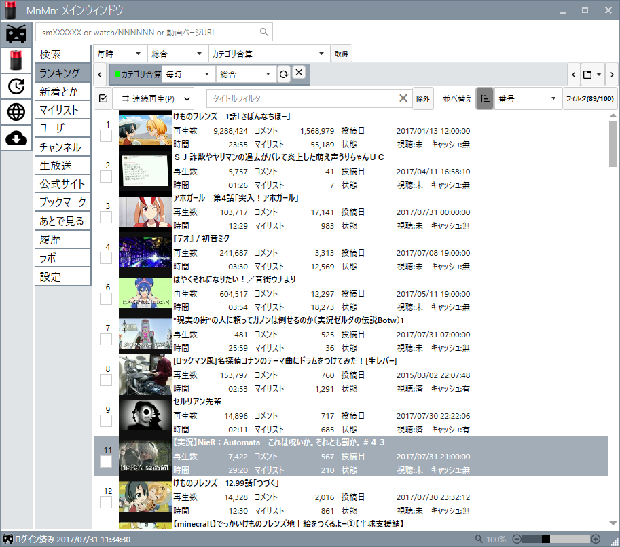Screen dimensions: 620x547
Task: Click the MnMn app icon in title bar
Action: point(11,10)
